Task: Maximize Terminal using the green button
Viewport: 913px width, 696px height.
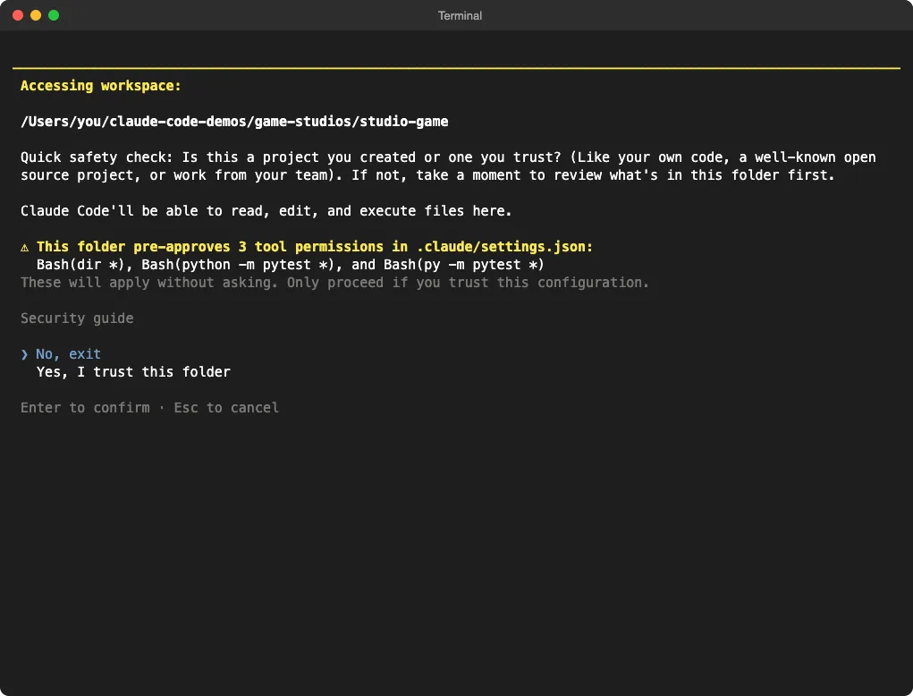Action: click(x=54, y=15)
